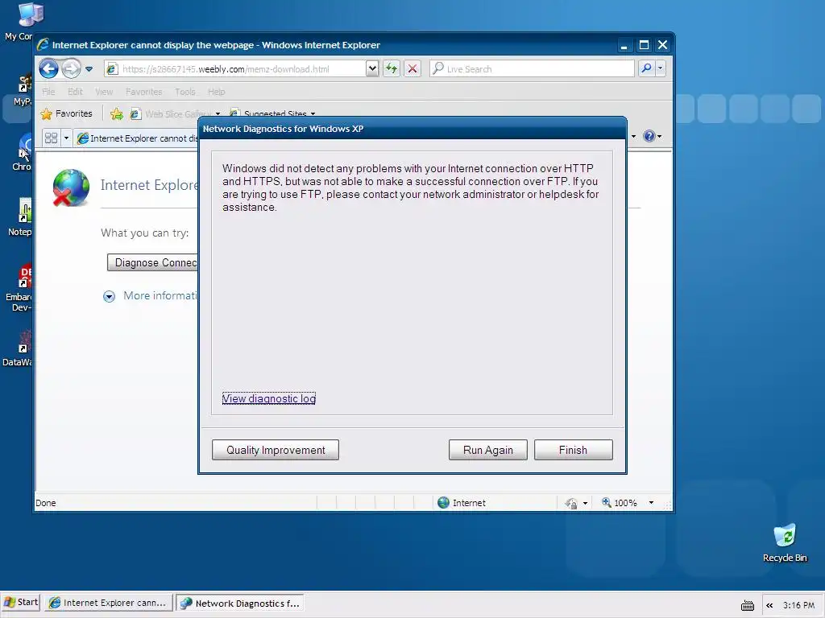Click the address bar URL field
This screenshot has height=618, width=825.
click(x=235, y=69)
